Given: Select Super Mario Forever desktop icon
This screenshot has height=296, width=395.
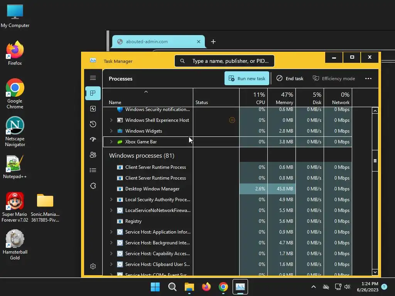Looking at the screenshot, I should click(x=15, y=207).
